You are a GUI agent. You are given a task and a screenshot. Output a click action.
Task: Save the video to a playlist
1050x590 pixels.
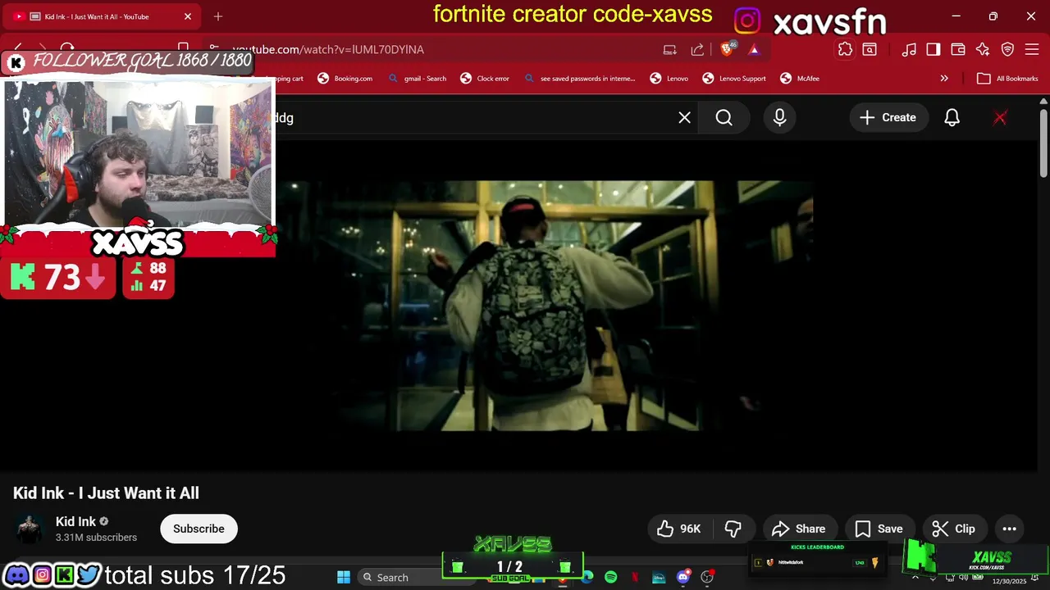[879, 529]
